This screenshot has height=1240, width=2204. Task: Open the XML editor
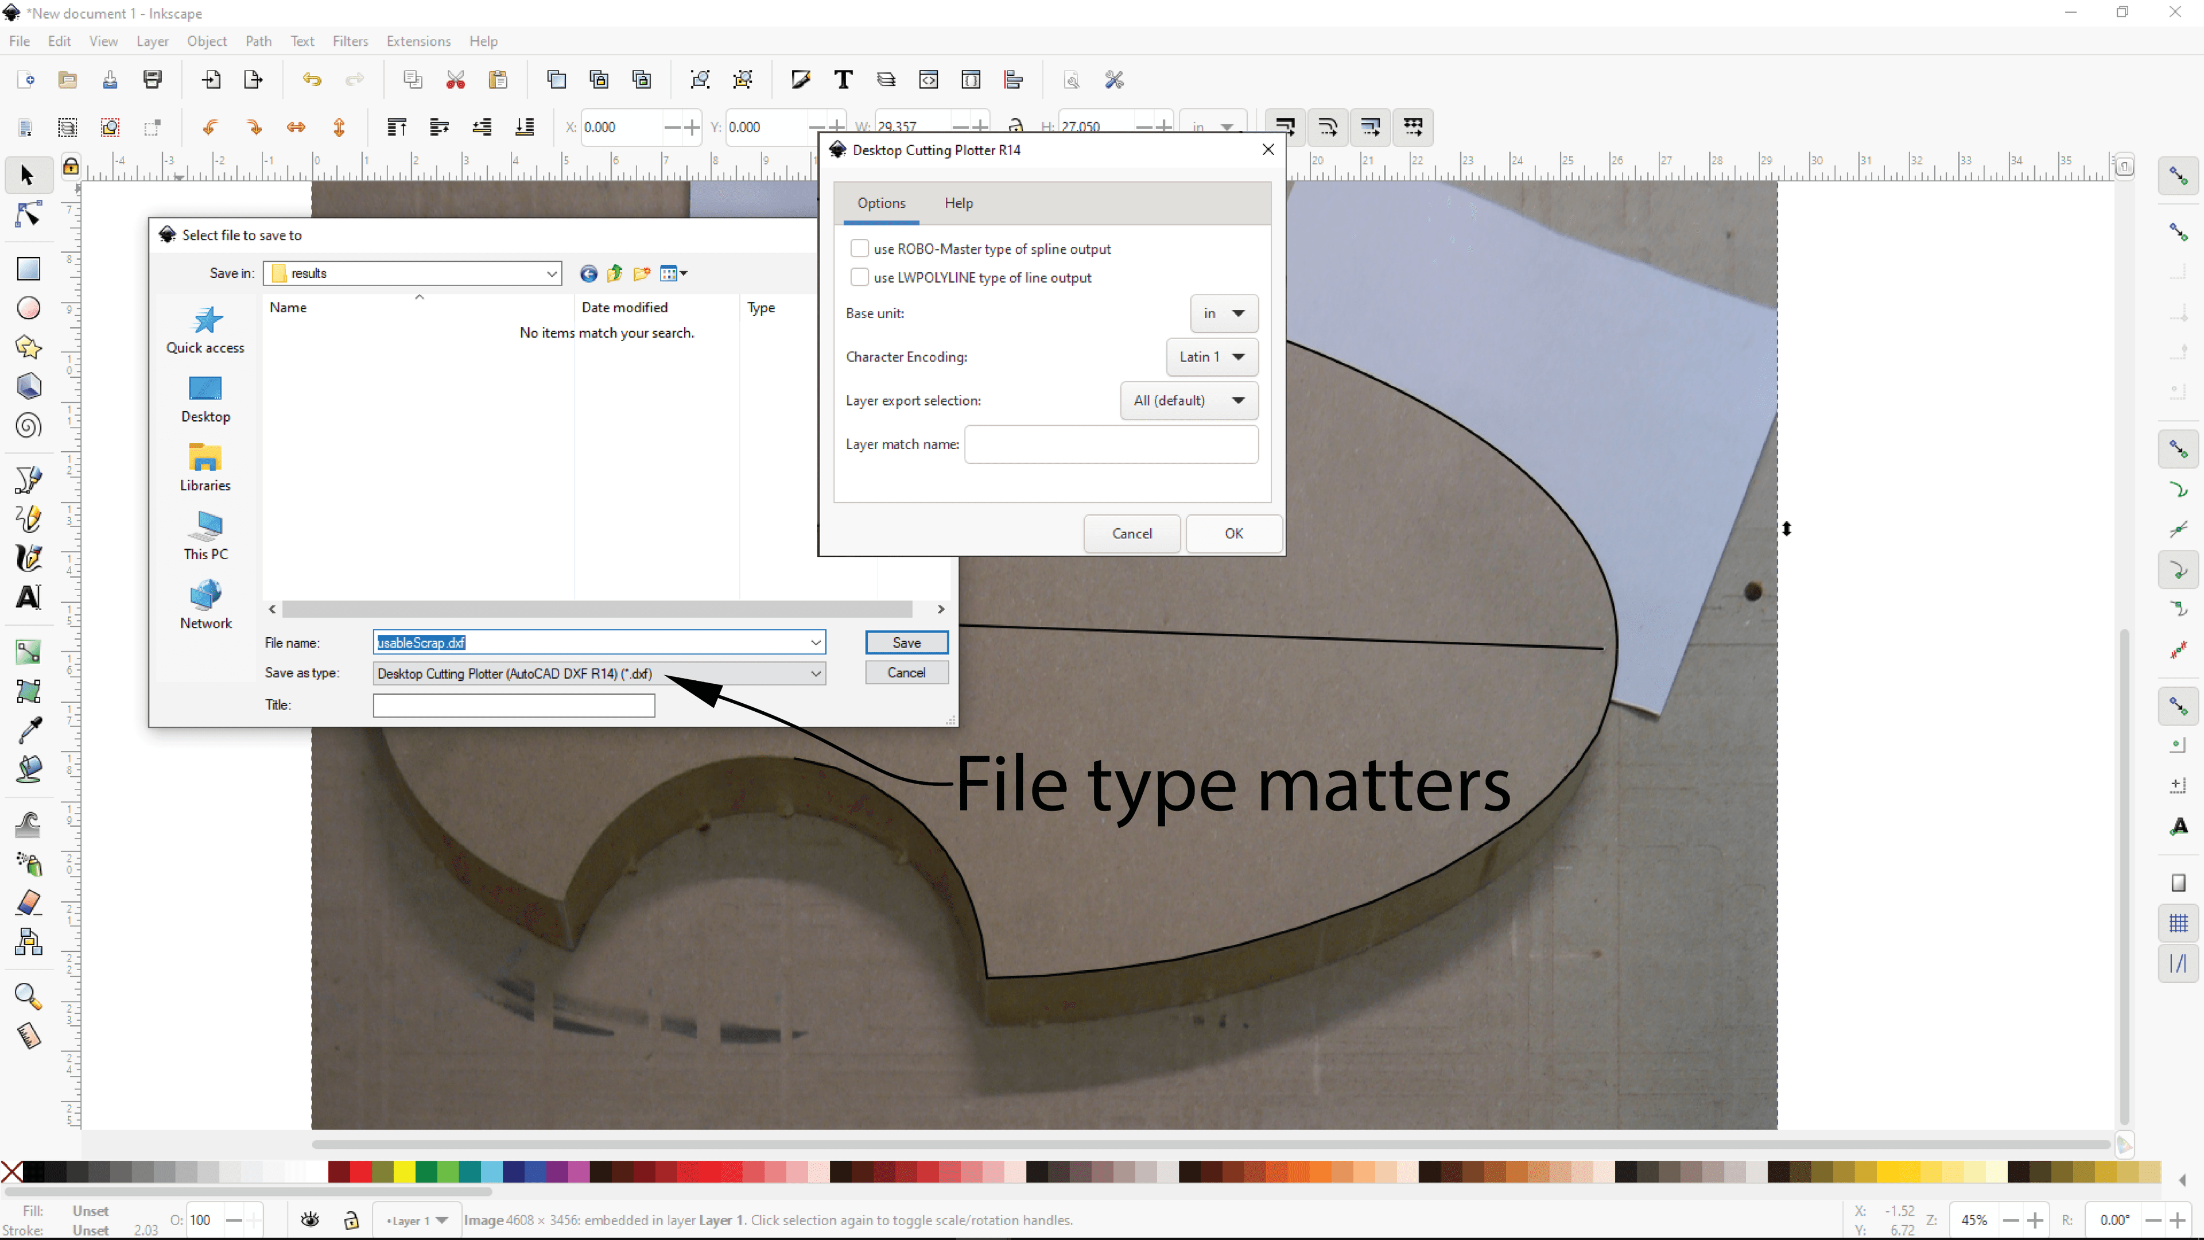tap(928, 79)
